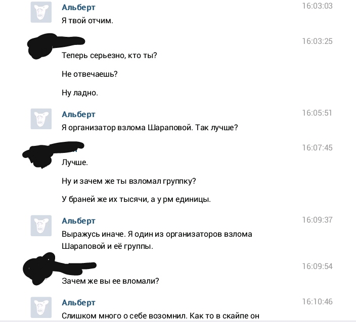Screen dimensions: 356x322
Task: Select message 'У браней же их тысячи'
Action: point(136,199)
